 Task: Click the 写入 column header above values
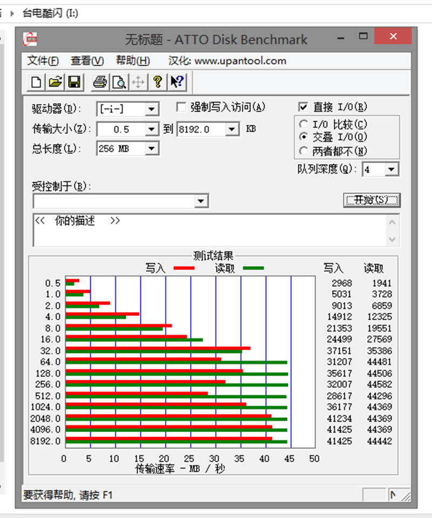(333, 268)
